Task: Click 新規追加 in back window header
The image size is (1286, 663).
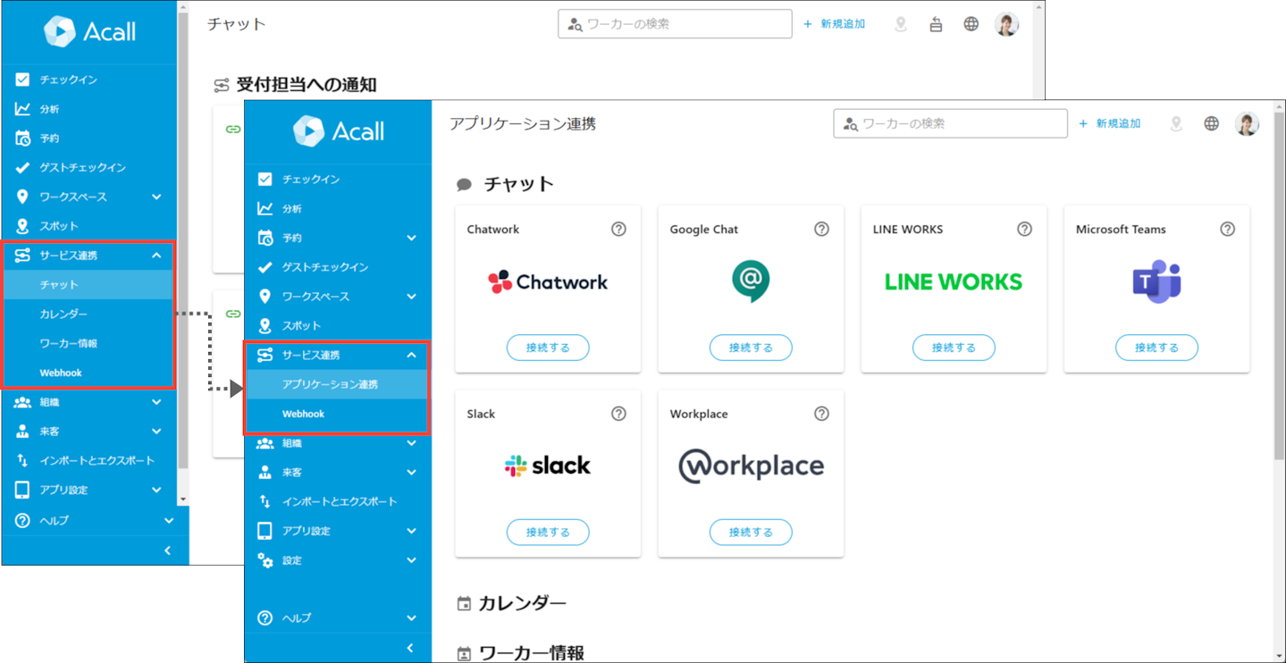Action: [x=835, y=24]
